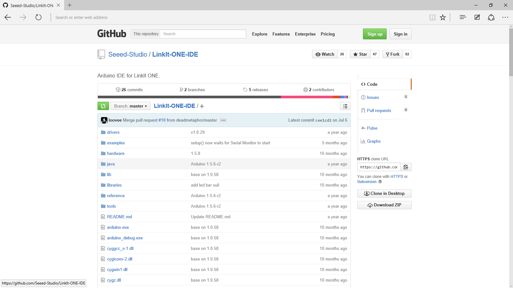
Task: Click the cygz.dll file icon
Action: coord(103,280)
